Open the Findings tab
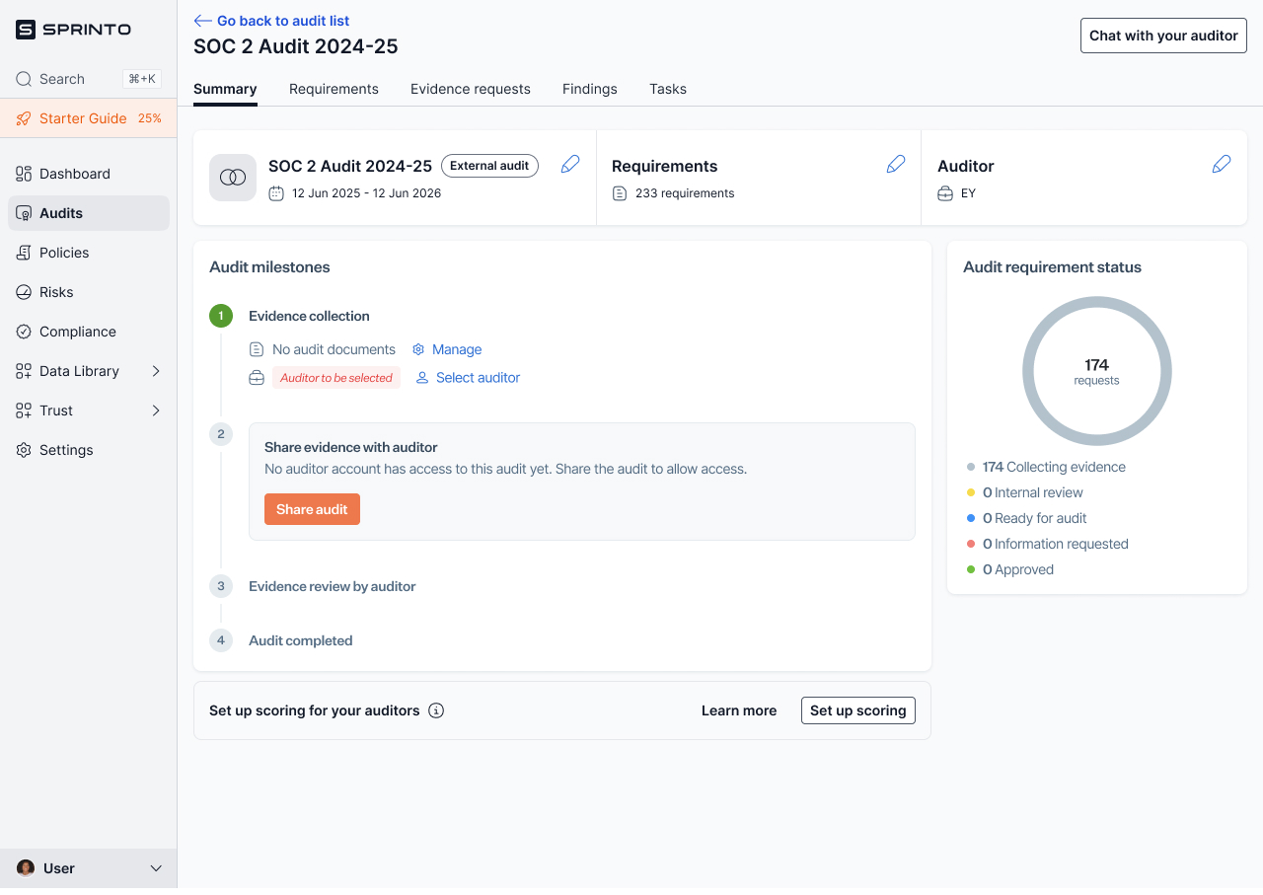Image resolution: width=1263 pixels, height=895 pixels. click(x=589, y=89)
